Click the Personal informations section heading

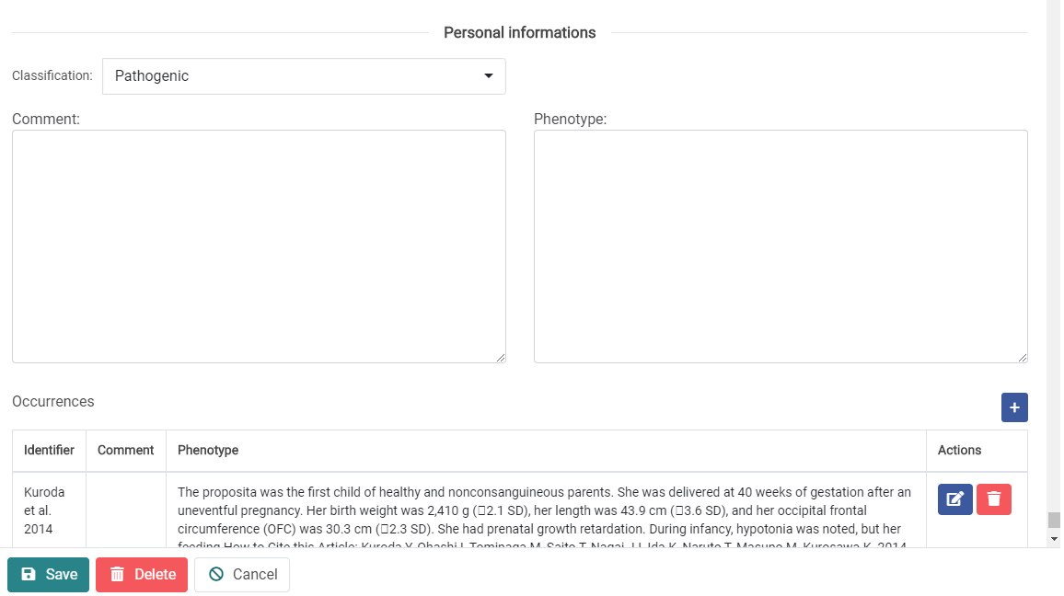pos(519,33)
